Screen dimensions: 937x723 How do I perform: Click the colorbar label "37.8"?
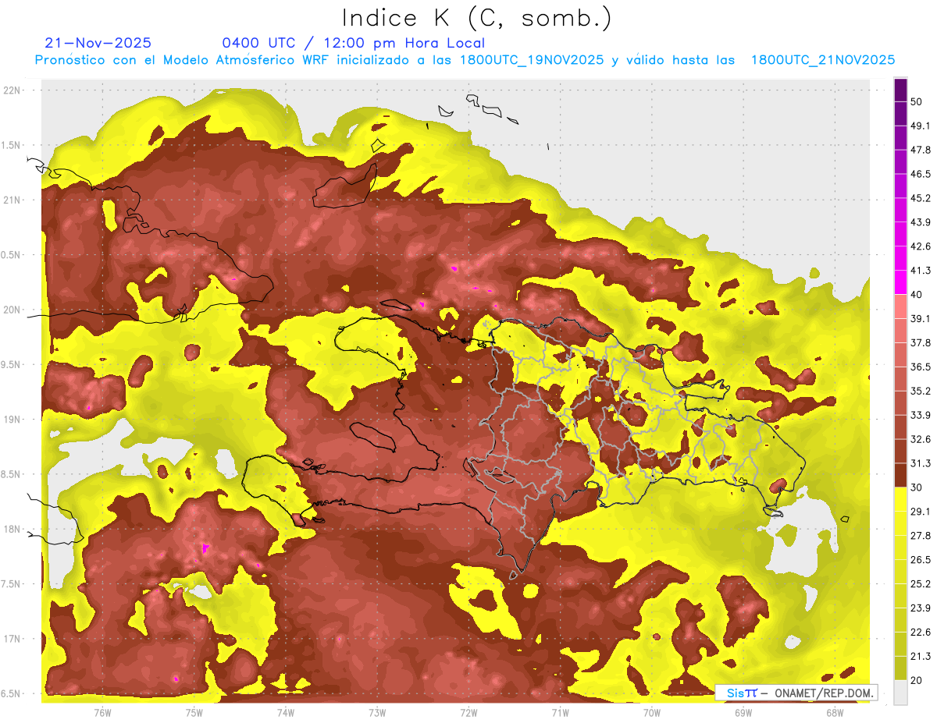coord(920,342)
